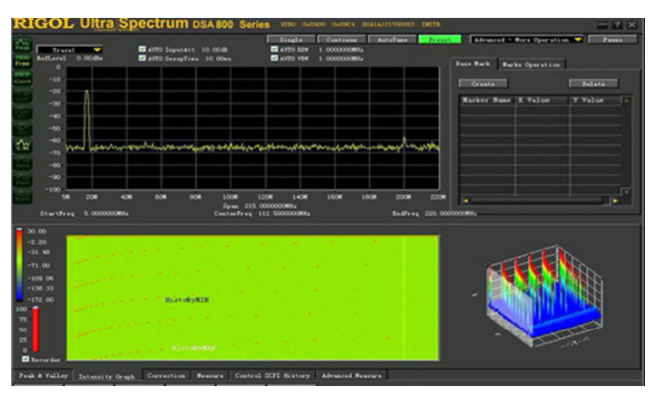The width and height of the screenshot is (655, 396).
Task: Toggle the AUTO RBW checkbox
Action: 274,49
